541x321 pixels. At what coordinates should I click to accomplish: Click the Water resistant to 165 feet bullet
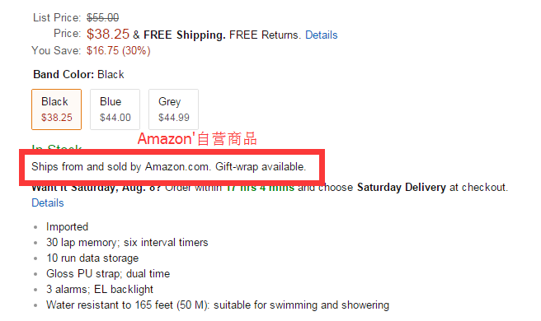pos(218,305)
